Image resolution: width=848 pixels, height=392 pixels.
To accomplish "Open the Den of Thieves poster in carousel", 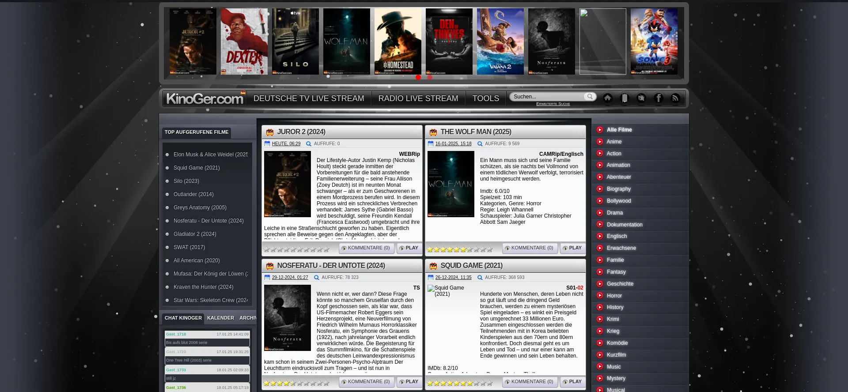I will tap(449, 41).
